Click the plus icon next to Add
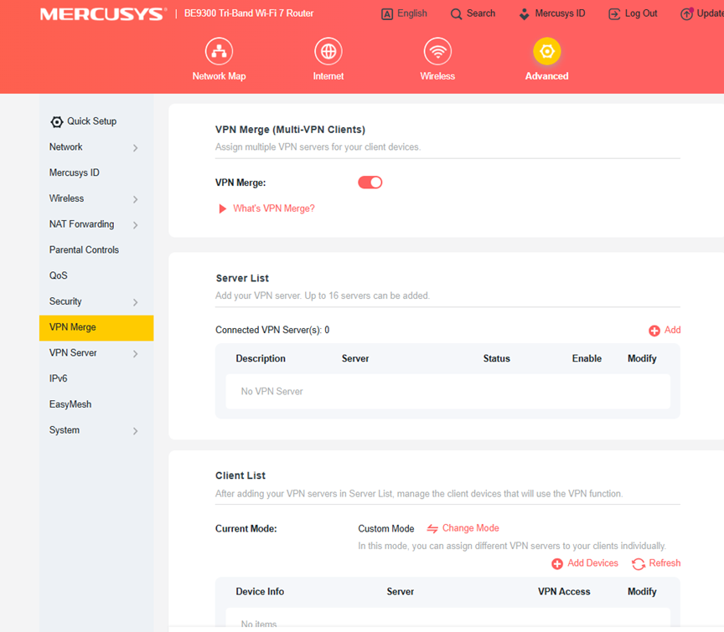Image resolution: width=724 pixels, height=632 pixels. click(x=654, y=331)
